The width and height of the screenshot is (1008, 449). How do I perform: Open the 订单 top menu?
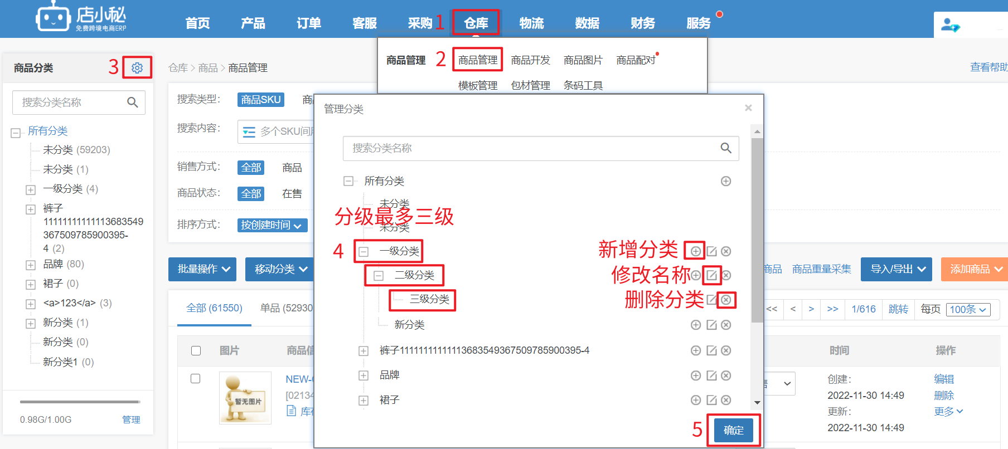(x=309, y=23)
